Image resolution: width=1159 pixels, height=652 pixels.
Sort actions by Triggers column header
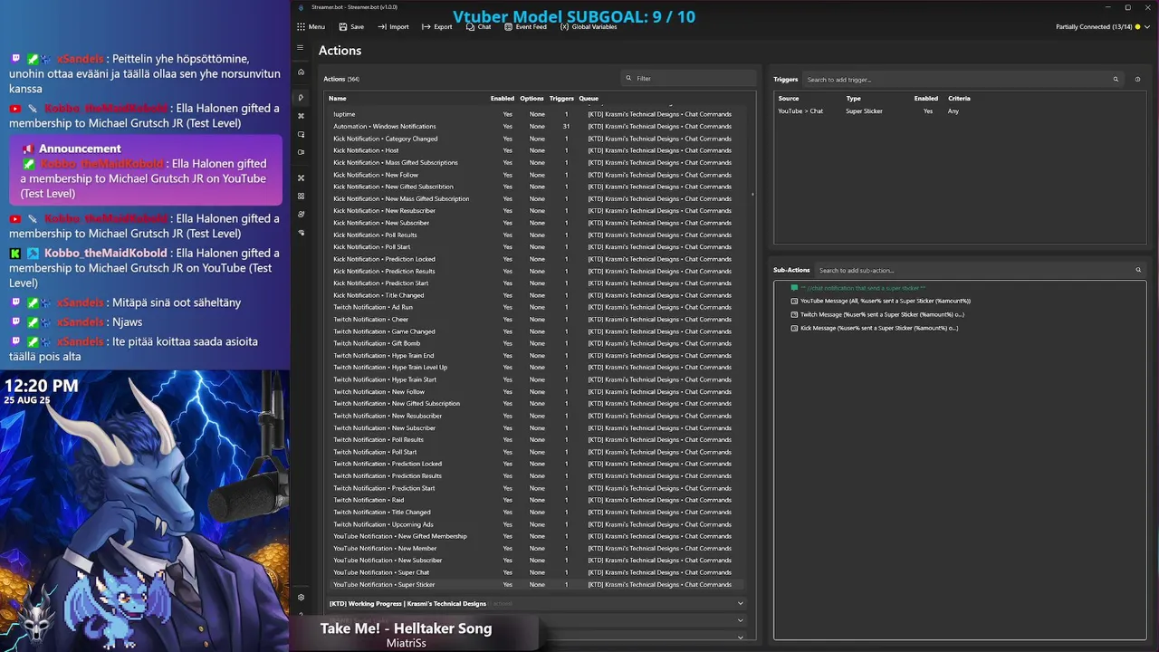coord(561,99)
